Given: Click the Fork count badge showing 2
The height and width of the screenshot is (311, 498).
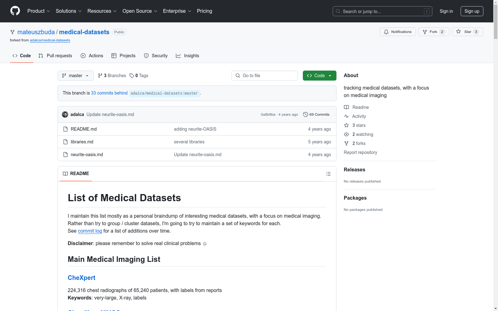Looking at the screenshot, I should [442, 32].
